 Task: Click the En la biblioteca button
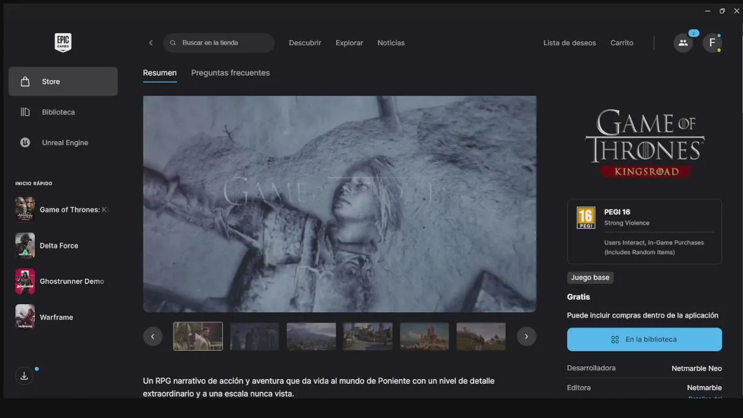pyautogui.click(x=644, y=340)
